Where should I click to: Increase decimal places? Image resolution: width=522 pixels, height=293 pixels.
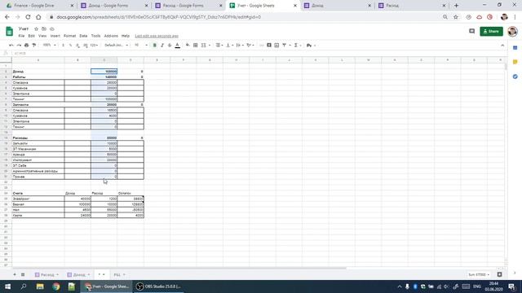click(x=85, y=46)
